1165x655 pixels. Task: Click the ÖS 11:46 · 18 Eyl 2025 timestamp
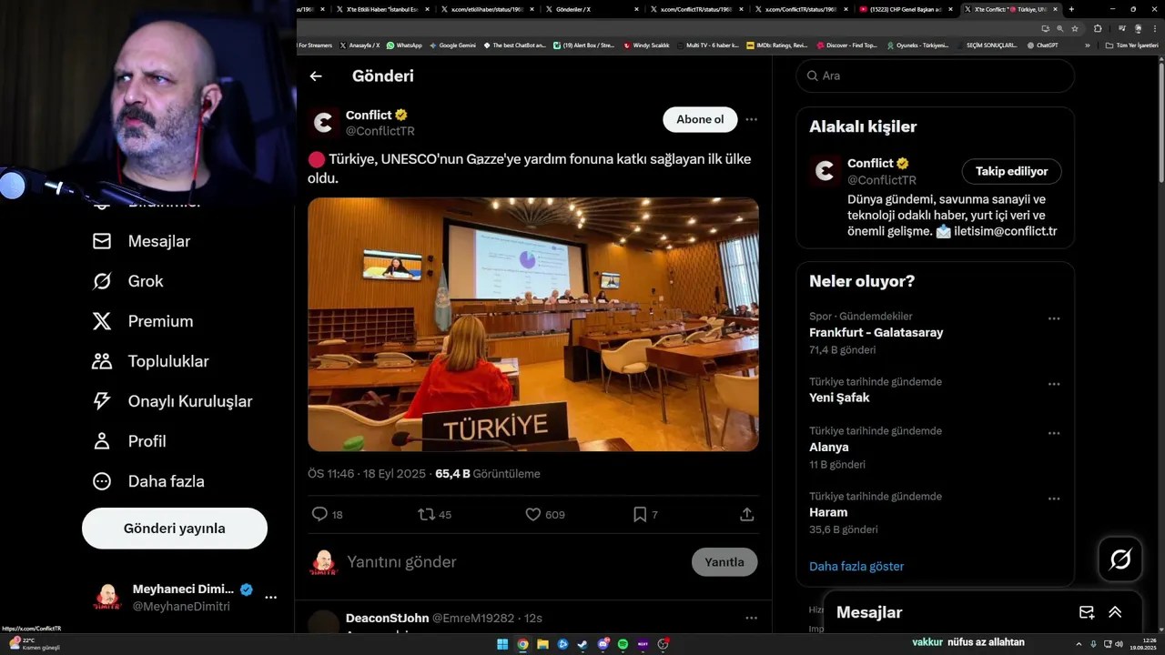click(x=367, y=474)
